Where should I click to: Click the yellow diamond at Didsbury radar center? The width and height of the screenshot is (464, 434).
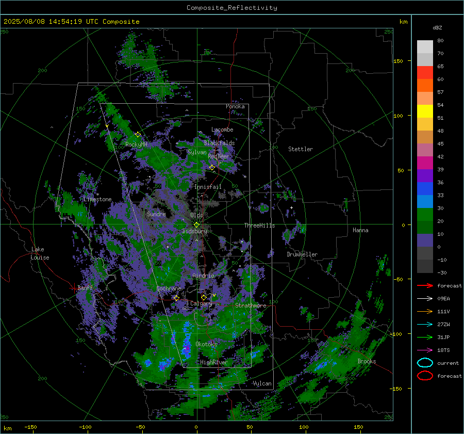[x=196, y=225]
